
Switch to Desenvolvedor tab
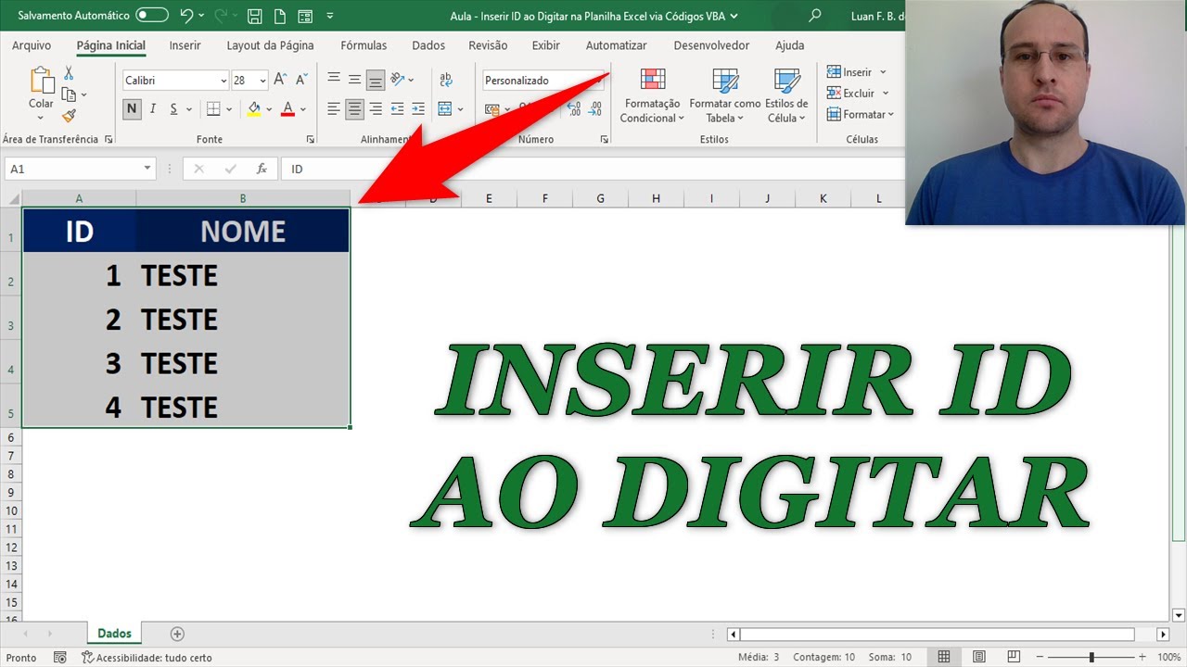[711, 45]
